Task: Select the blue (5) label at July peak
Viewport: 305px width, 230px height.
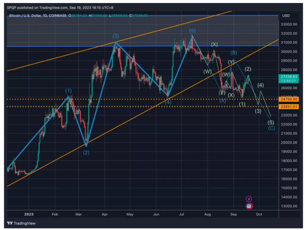Action: (193, 30)
